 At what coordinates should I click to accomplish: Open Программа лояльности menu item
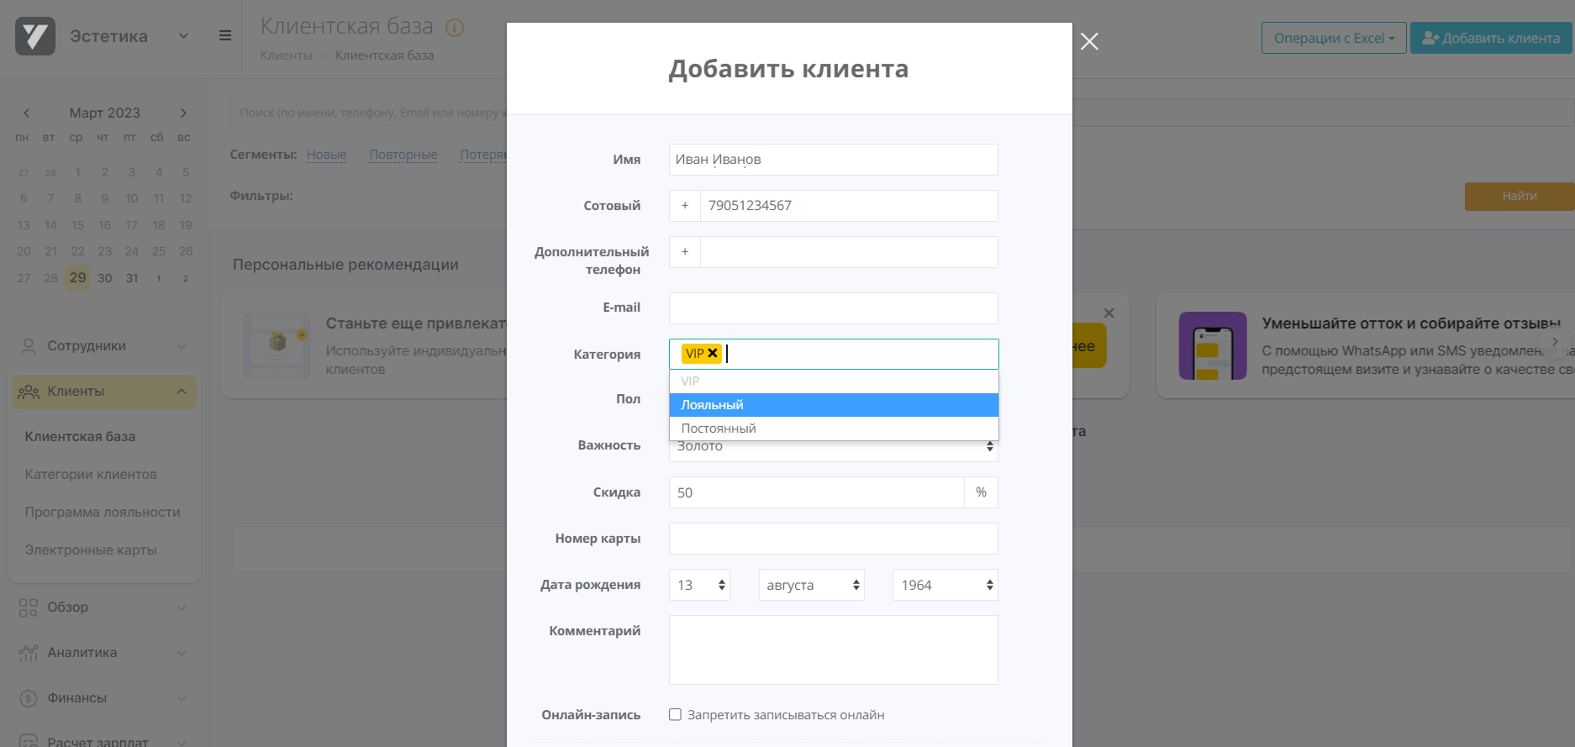103,513
